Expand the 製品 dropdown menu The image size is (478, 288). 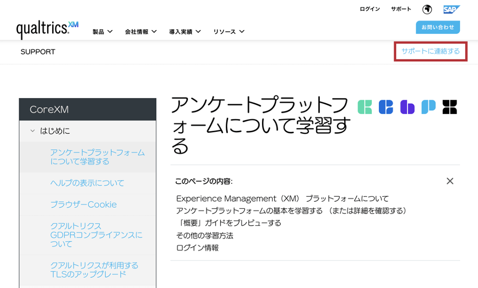[103, 32]
